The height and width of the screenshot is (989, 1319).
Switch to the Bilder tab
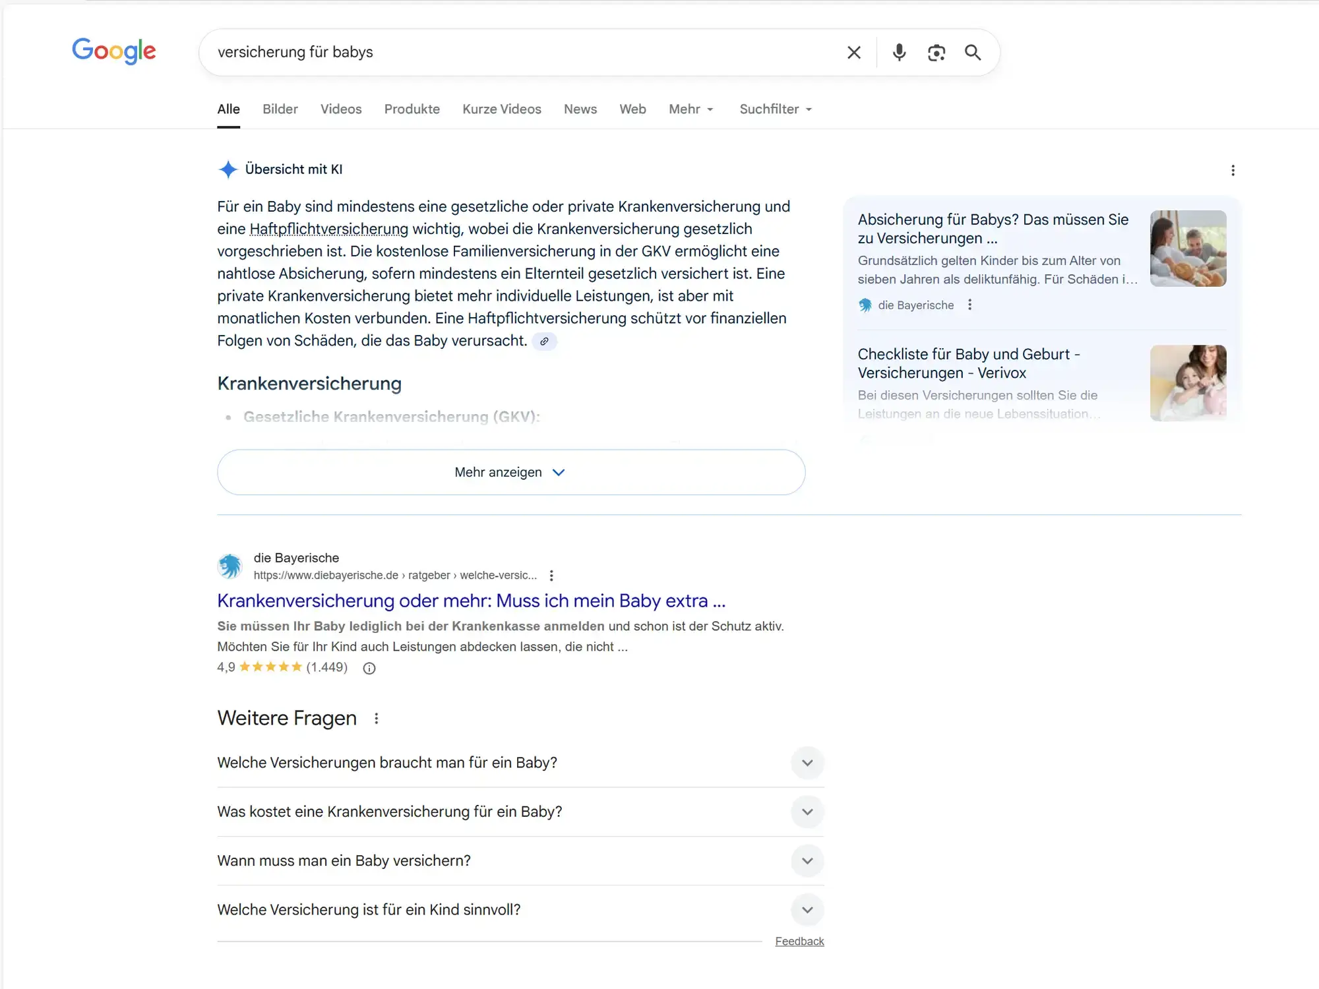pyautogui.click(x=280, y=109)
